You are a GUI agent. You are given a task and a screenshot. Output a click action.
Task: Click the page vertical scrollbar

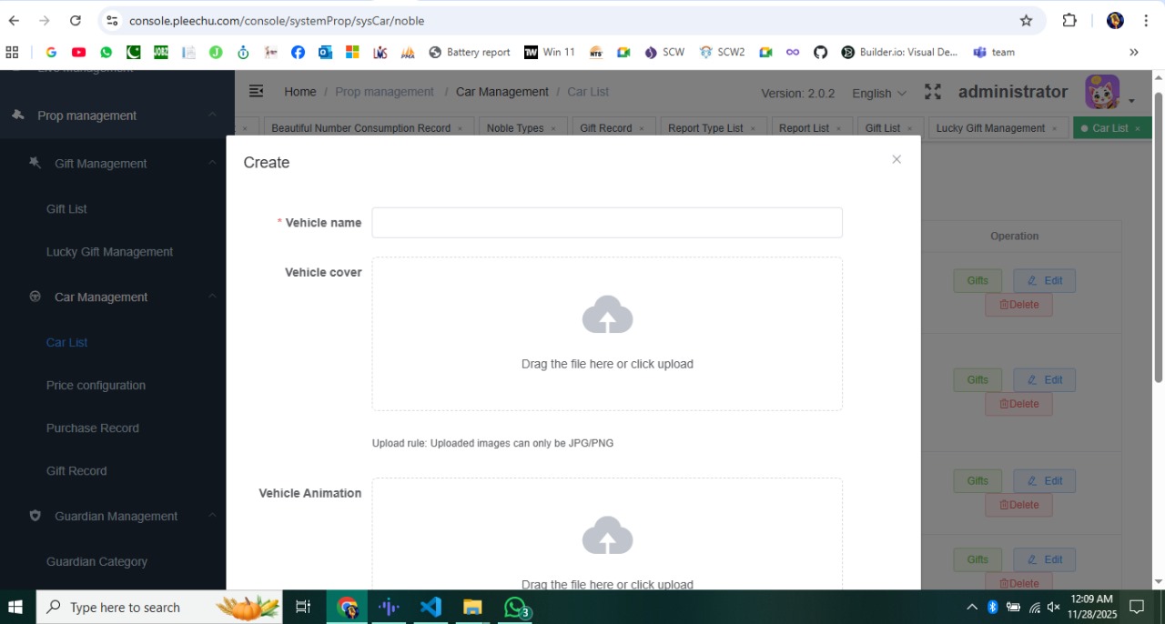coord(1158,237)
